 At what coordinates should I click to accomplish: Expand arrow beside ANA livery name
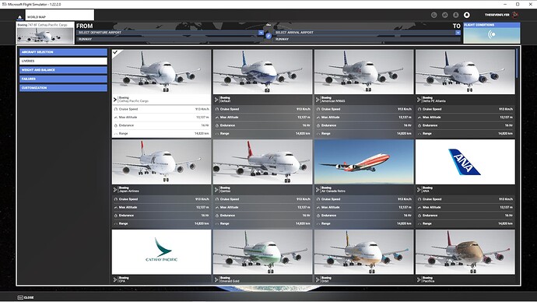click(x=419, y=190)
